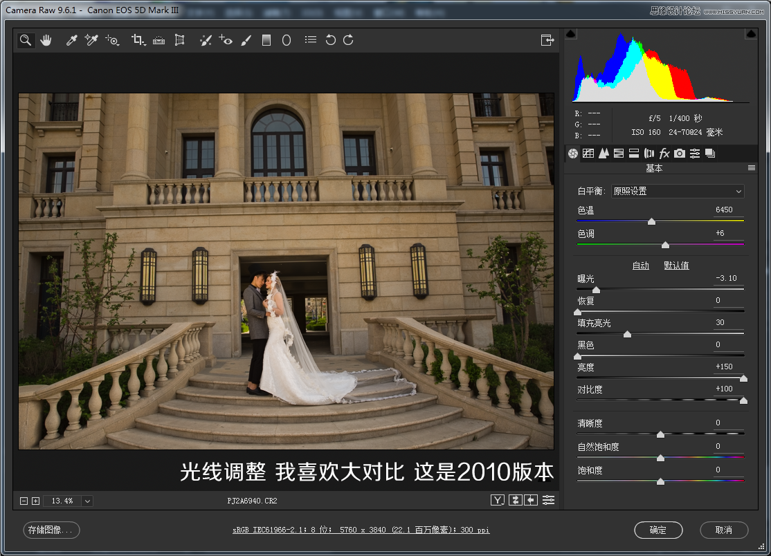
Task: Activate the White Balance eyedropper tool
Action: (71, 40)
